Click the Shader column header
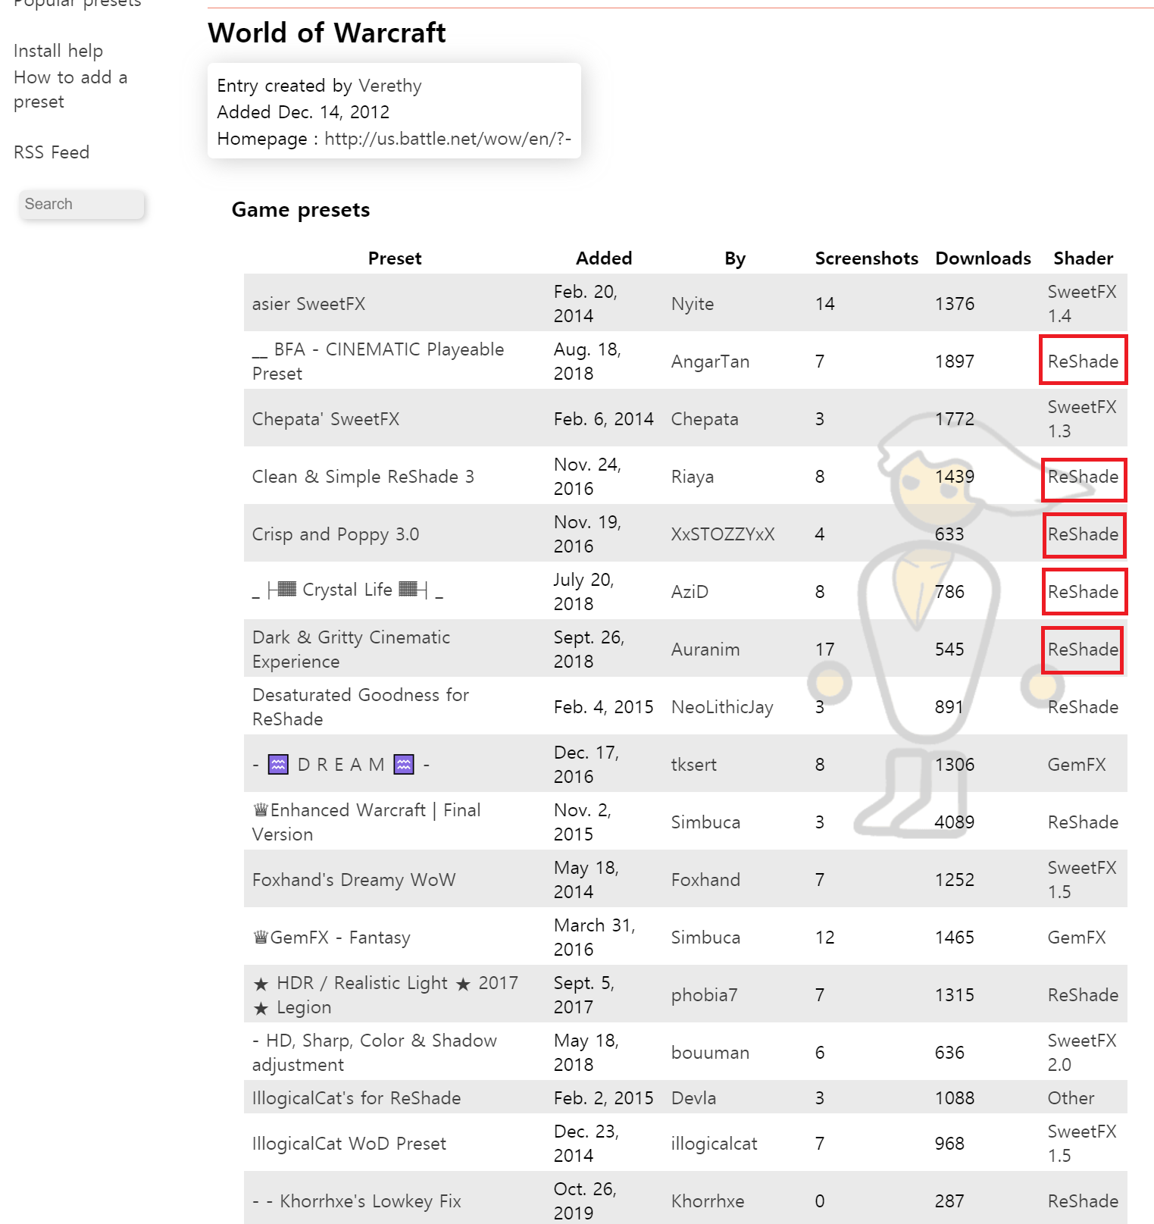This screenshot has height=1224, width=1154. coord(1084,258)
